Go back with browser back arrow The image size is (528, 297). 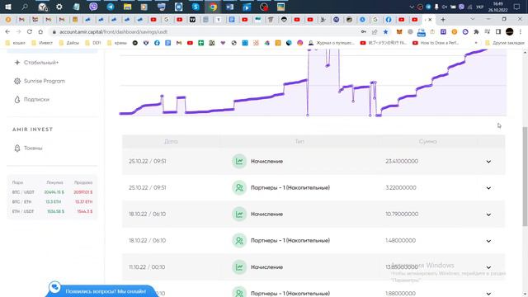point(7,31)
